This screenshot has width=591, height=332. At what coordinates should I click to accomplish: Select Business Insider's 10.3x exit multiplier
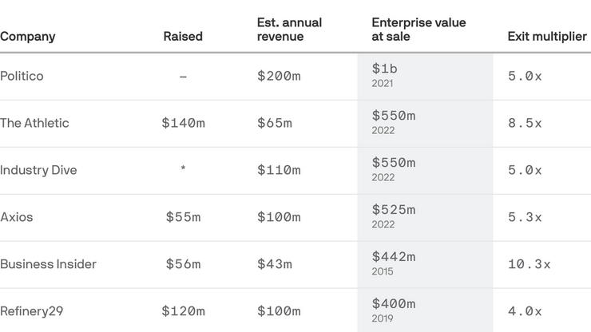click(x=529, y=264)
